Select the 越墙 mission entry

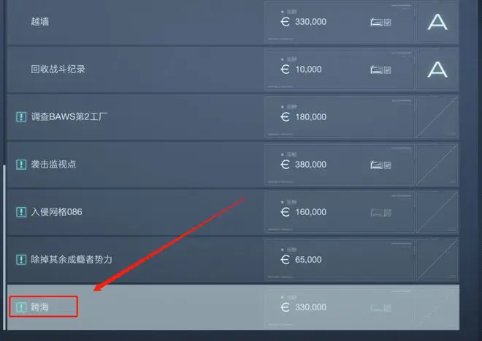pyautogui.click(x=233, y=22)
